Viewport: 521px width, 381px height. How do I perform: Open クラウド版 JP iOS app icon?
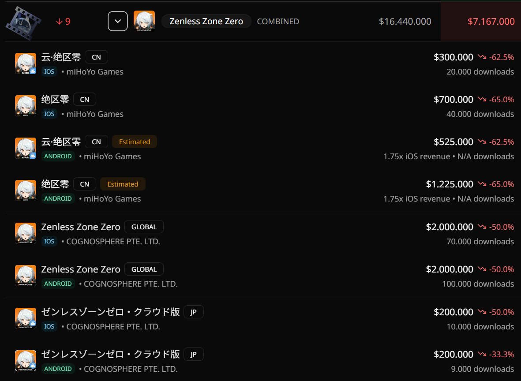(26, 318)
